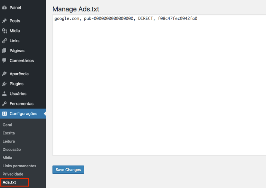
Task: Open Leitura settings submenu
Action: (9, 141)
